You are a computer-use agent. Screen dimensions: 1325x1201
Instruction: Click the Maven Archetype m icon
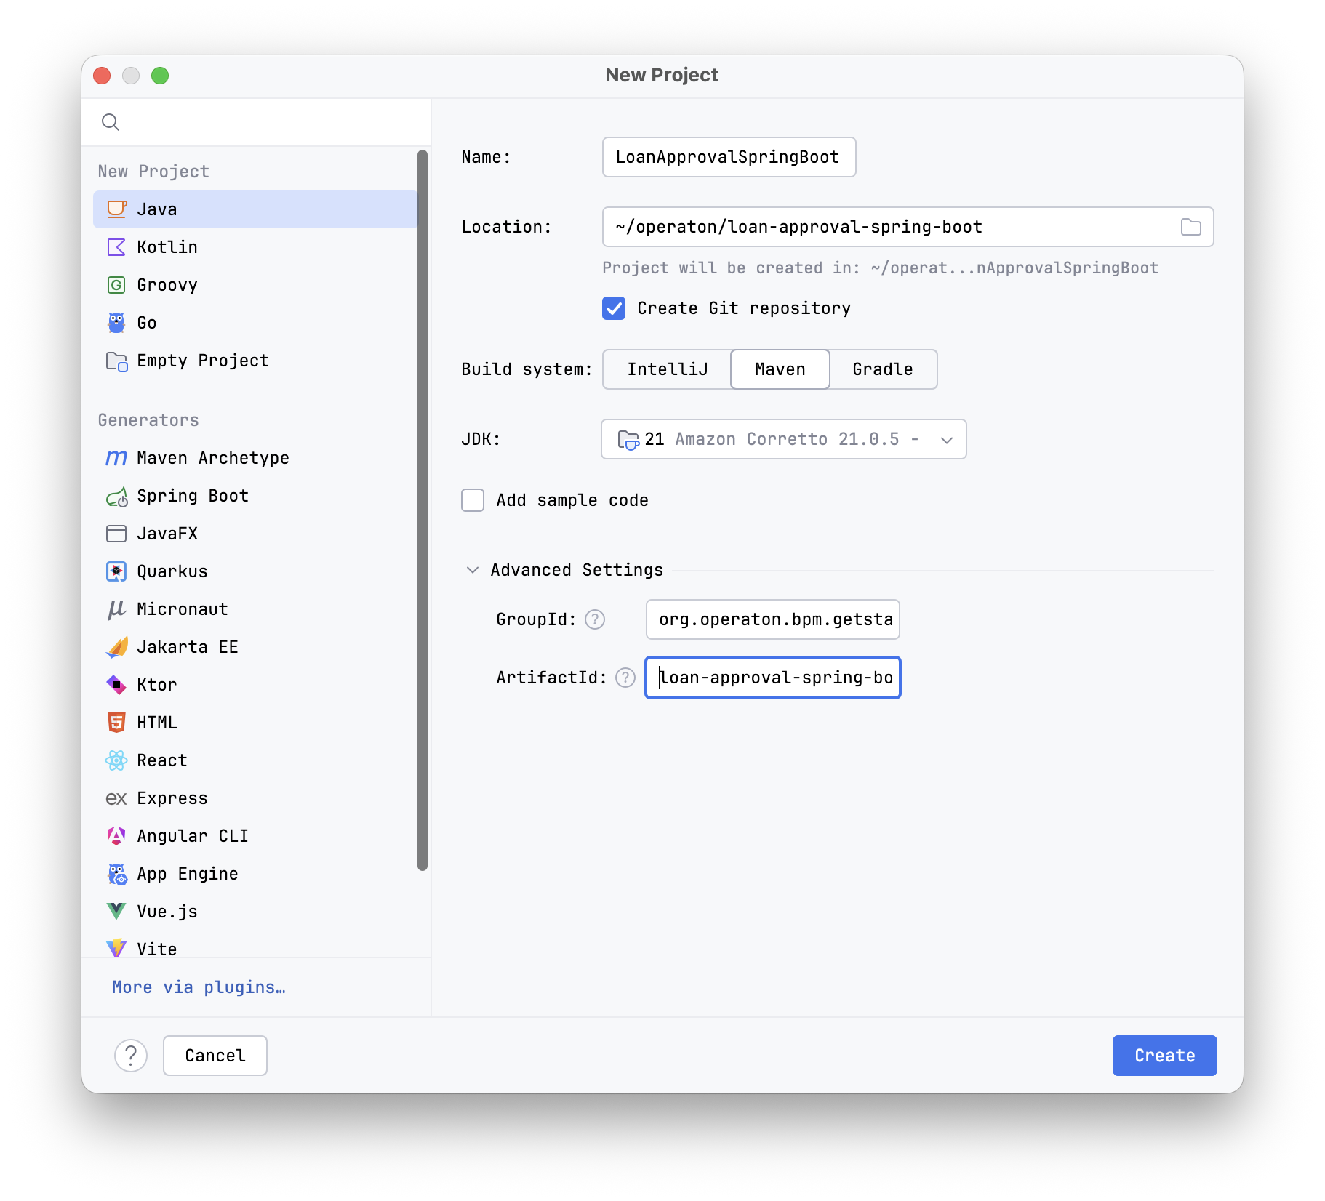[x=116, y=458]
